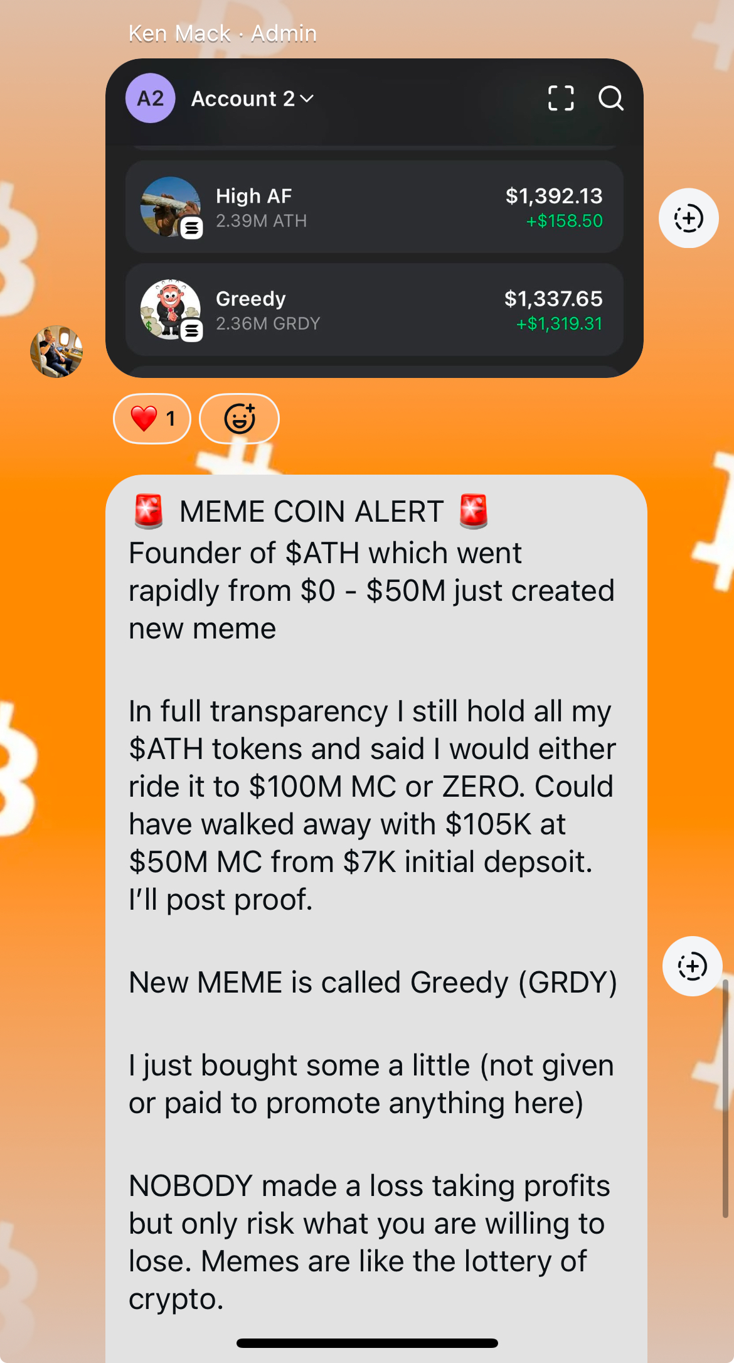734x1363 pixels.
Task: Expand the Account 2 dropdown
Action: tap(253, 99)
